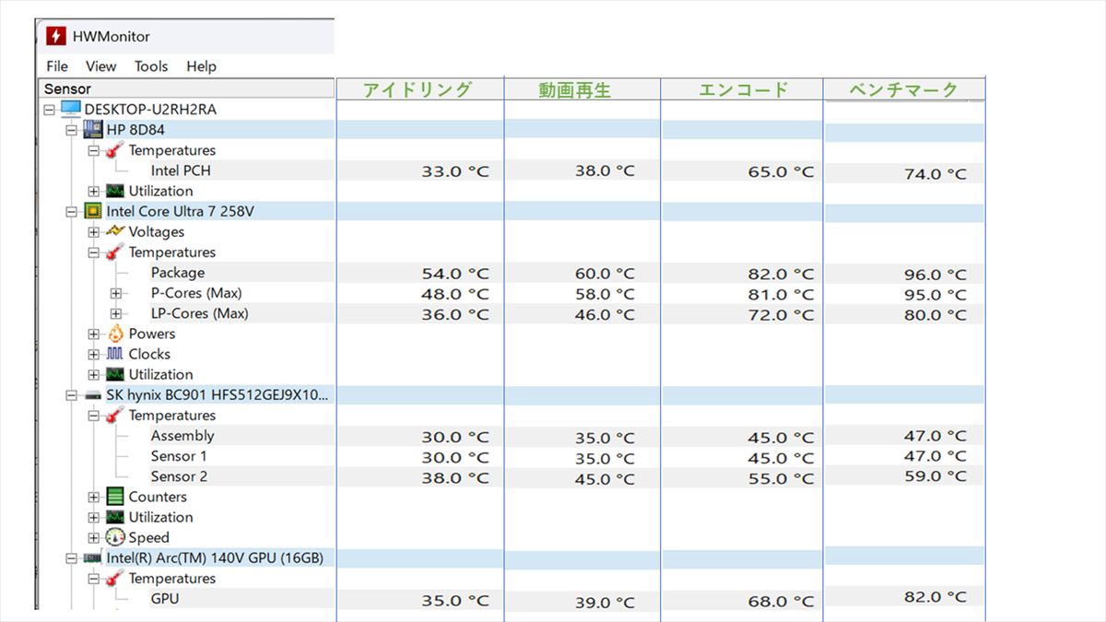Click the 65.0 °C Intel PCH encode value
Viewport: 1106px width, 622px height.
(x=781, y=171)
